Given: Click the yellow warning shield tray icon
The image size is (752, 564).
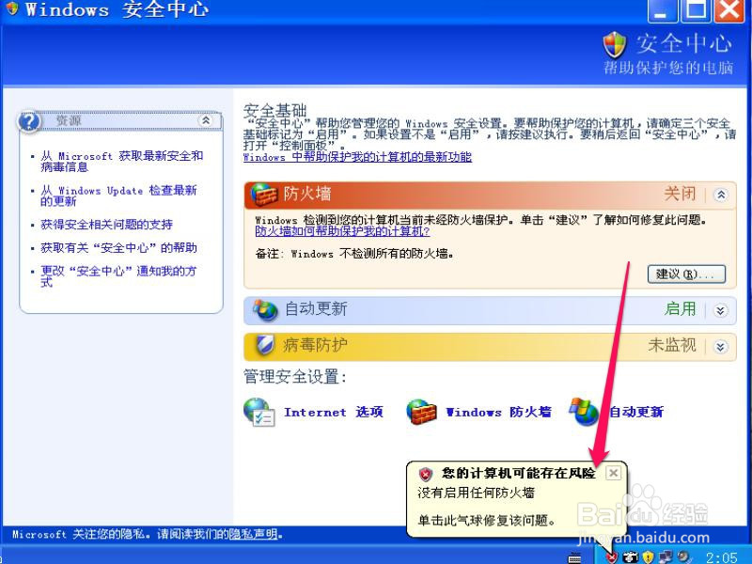Looking at the screenshot, I should pyautogui.click(x=648, y=556).
